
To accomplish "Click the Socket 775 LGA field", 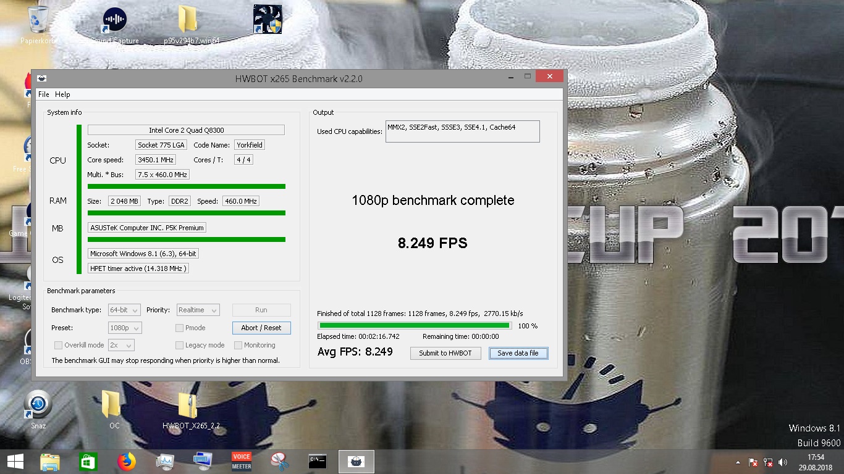I will click(161, 145).
